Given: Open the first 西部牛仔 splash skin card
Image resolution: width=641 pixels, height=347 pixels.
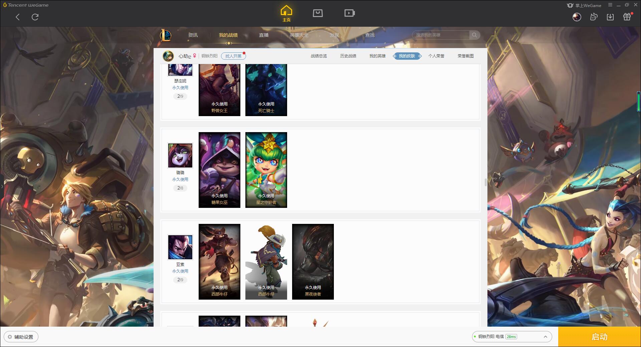Looking at the screenshot, I should 219,262.
